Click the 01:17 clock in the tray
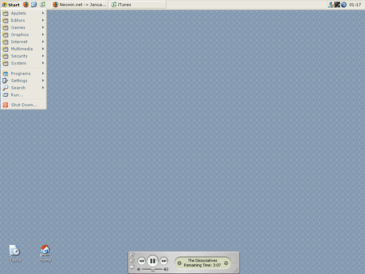Image resolution: width=365 pixels, height=274 pixels. [355, 5]
